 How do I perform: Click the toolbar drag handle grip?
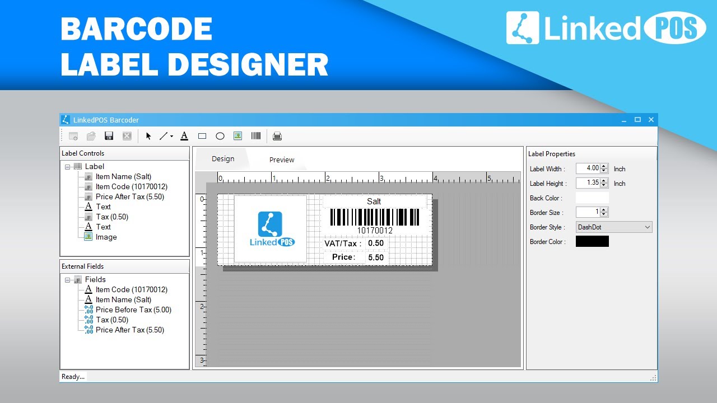pyautogui.click(x=63, y=136)
